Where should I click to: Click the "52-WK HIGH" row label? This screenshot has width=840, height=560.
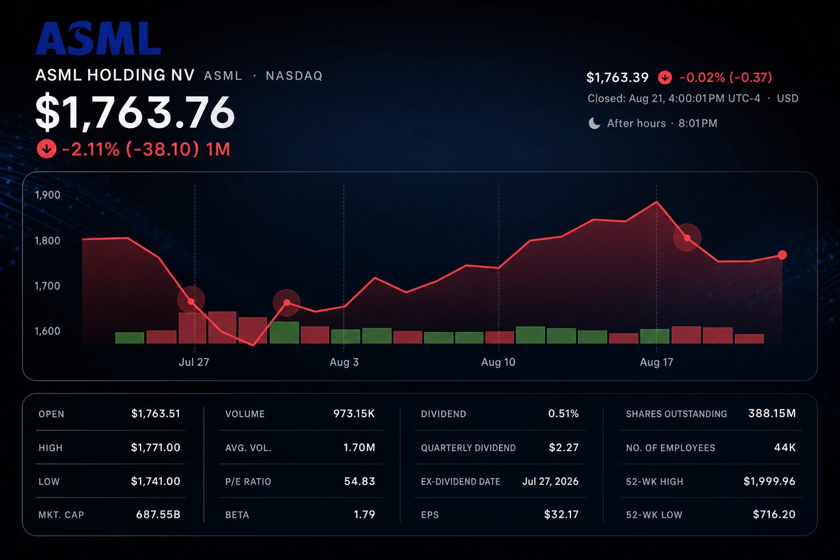655,482
